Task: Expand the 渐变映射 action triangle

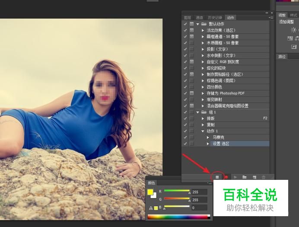Action: (x=203, y=99)
